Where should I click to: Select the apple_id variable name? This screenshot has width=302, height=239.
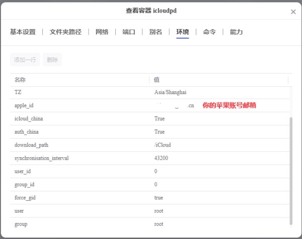(x=24, y=105)
